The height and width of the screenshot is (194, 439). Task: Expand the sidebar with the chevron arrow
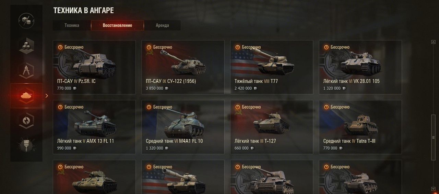pos(47,96)
